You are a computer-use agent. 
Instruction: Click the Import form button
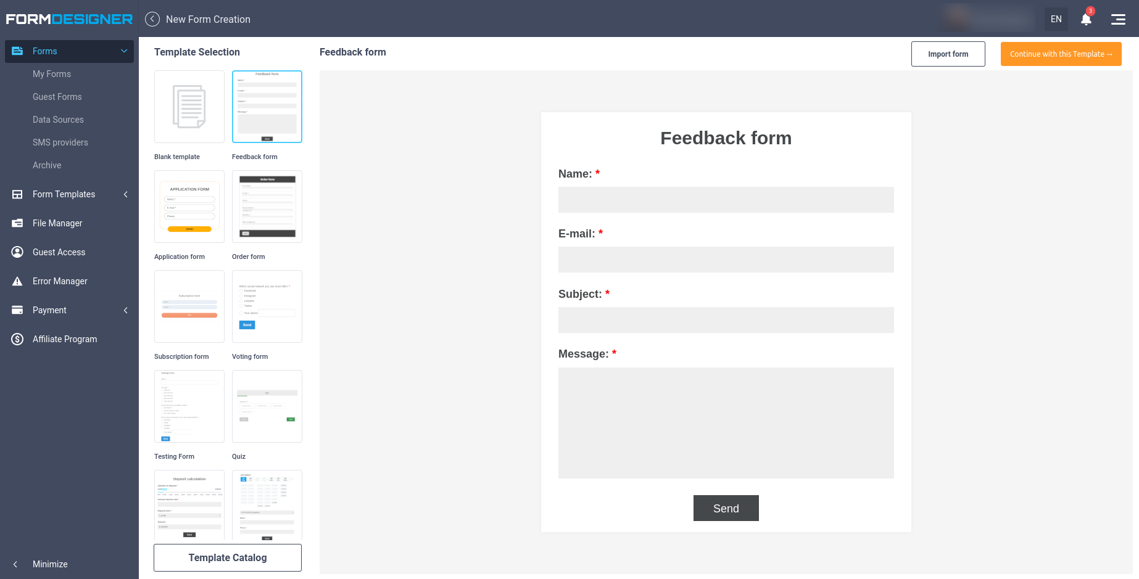click(948, 54)
